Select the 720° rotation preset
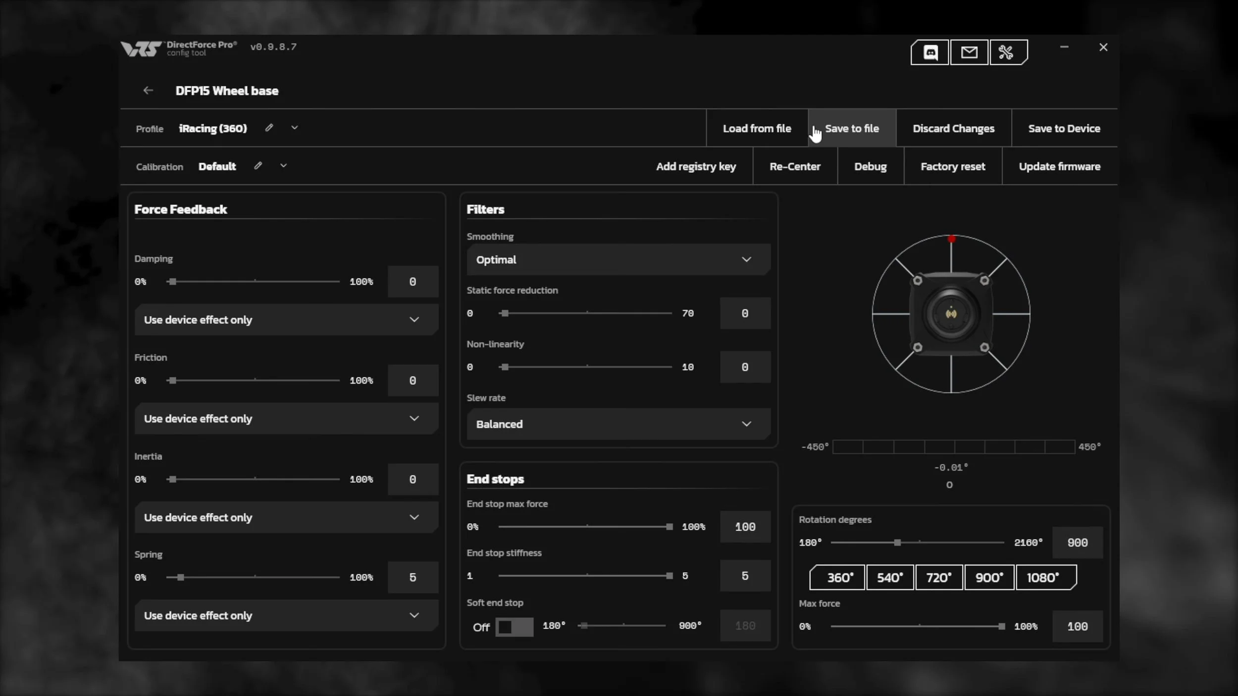This screenshot has height=696, width=1238. click(x=939, y=577)
